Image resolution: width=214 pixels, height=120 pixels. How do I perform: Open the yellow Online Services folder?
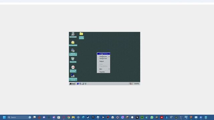[x=81, y=36]
